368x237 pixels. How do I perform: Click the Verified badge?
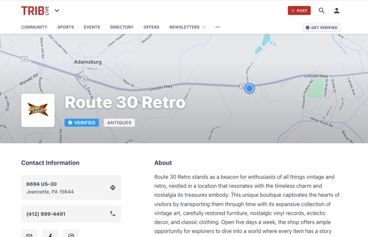tap(82, 122)
